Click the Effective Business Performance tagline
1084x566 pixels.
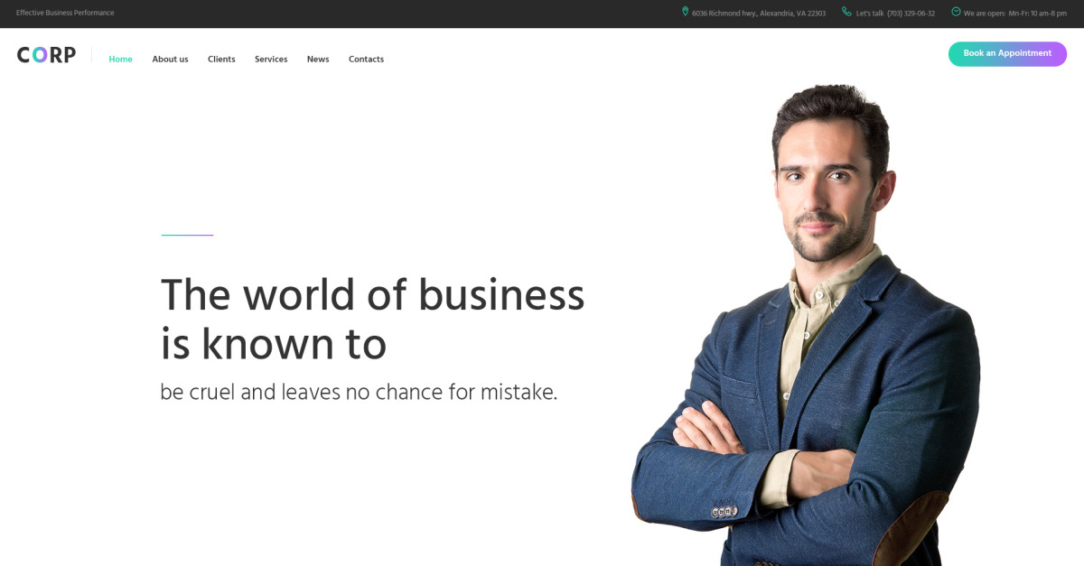click(65, 13)
